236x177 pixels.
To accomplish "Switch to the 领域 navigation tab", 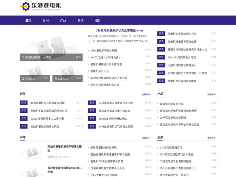I will pyautogui.click(x=80, y=20).
